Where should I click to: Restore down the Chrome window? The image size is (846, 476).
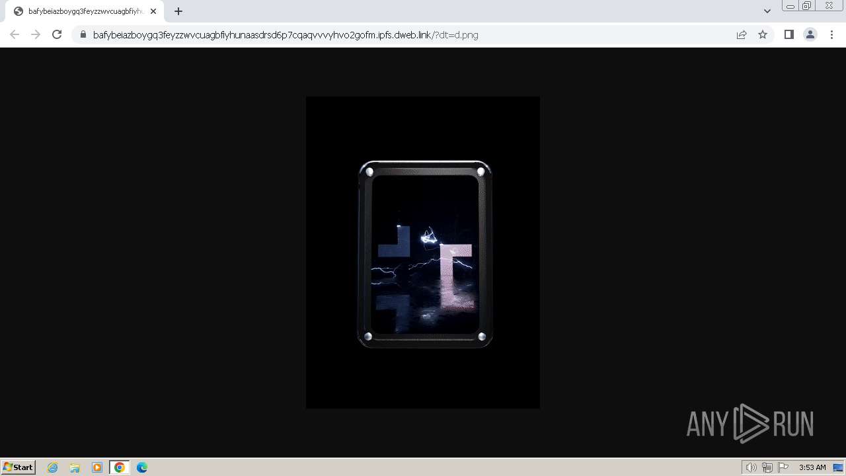click(807, 6)
